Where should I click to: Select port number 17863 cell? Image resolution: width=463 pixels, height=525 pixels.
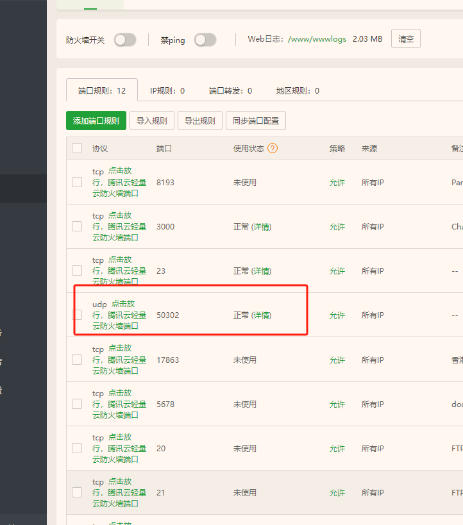pos(167,360)
